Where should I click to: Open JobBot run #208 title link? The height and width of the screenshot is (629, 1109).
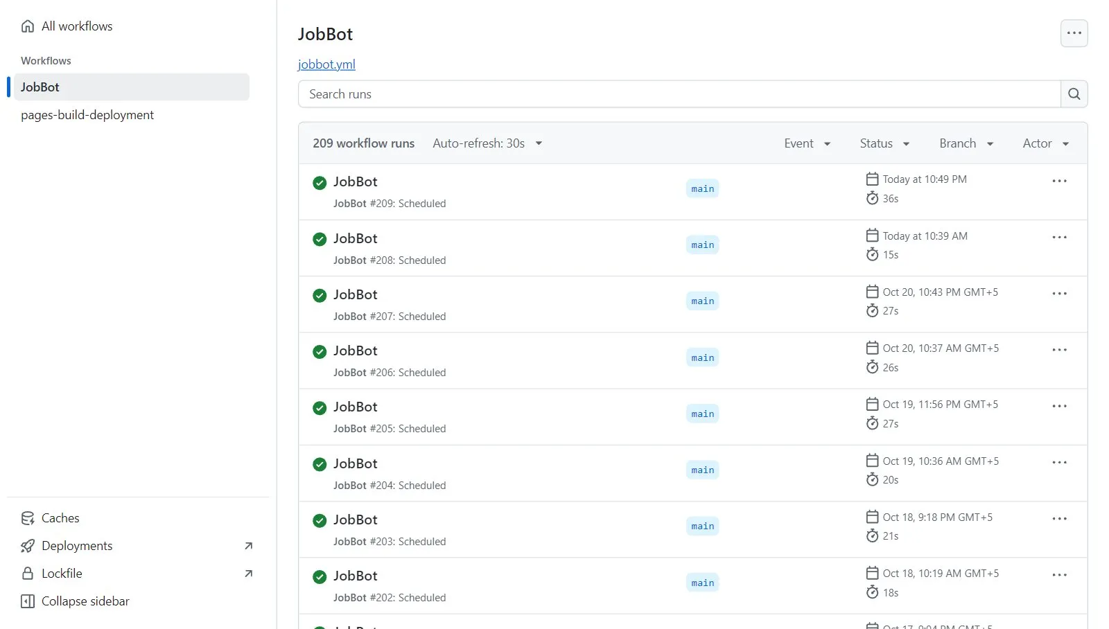tap(356, 238)
